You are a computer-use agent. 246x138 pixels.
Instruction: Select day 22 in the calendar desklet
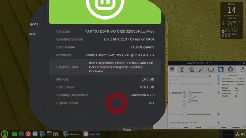226,34
